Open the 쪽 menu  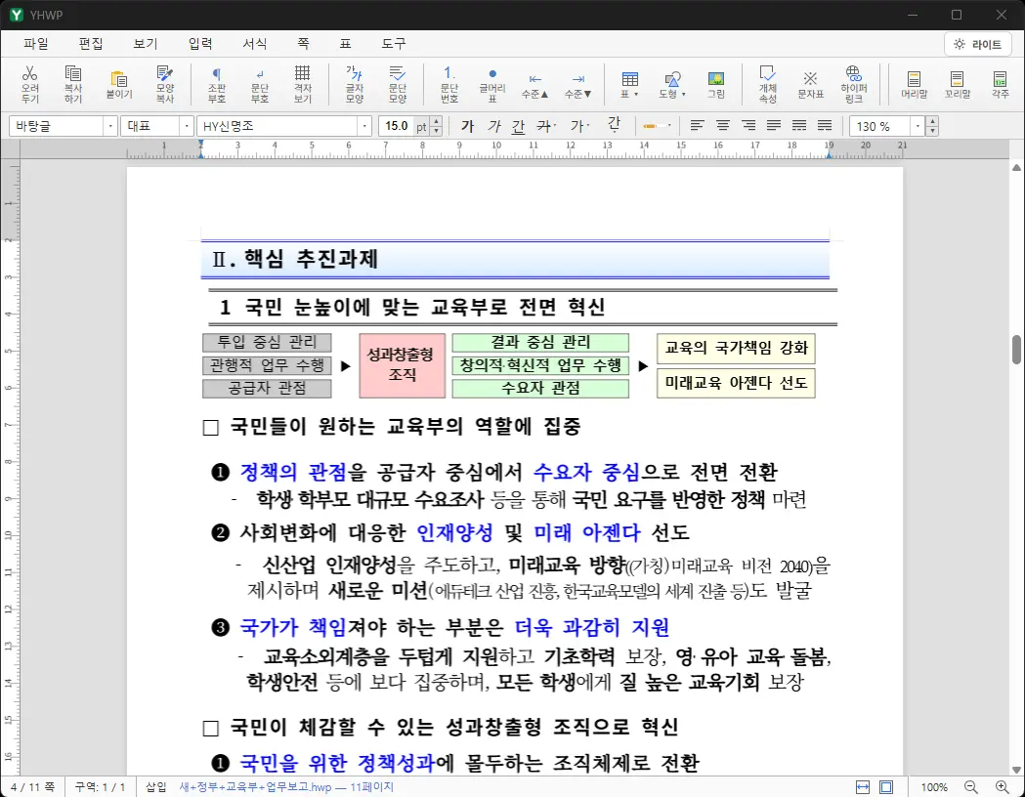click(x=303, y=44)
